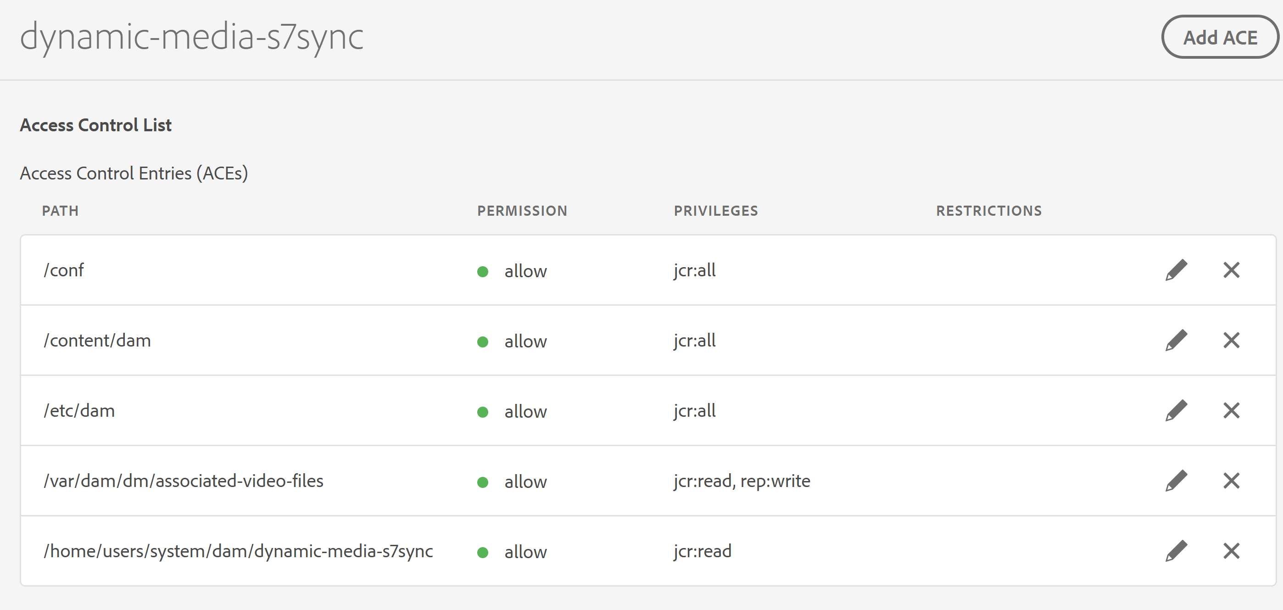Edit the dynamic-media-s7sync home path entry
This screenshot has height=610, width=1283.
(1176, 551)
